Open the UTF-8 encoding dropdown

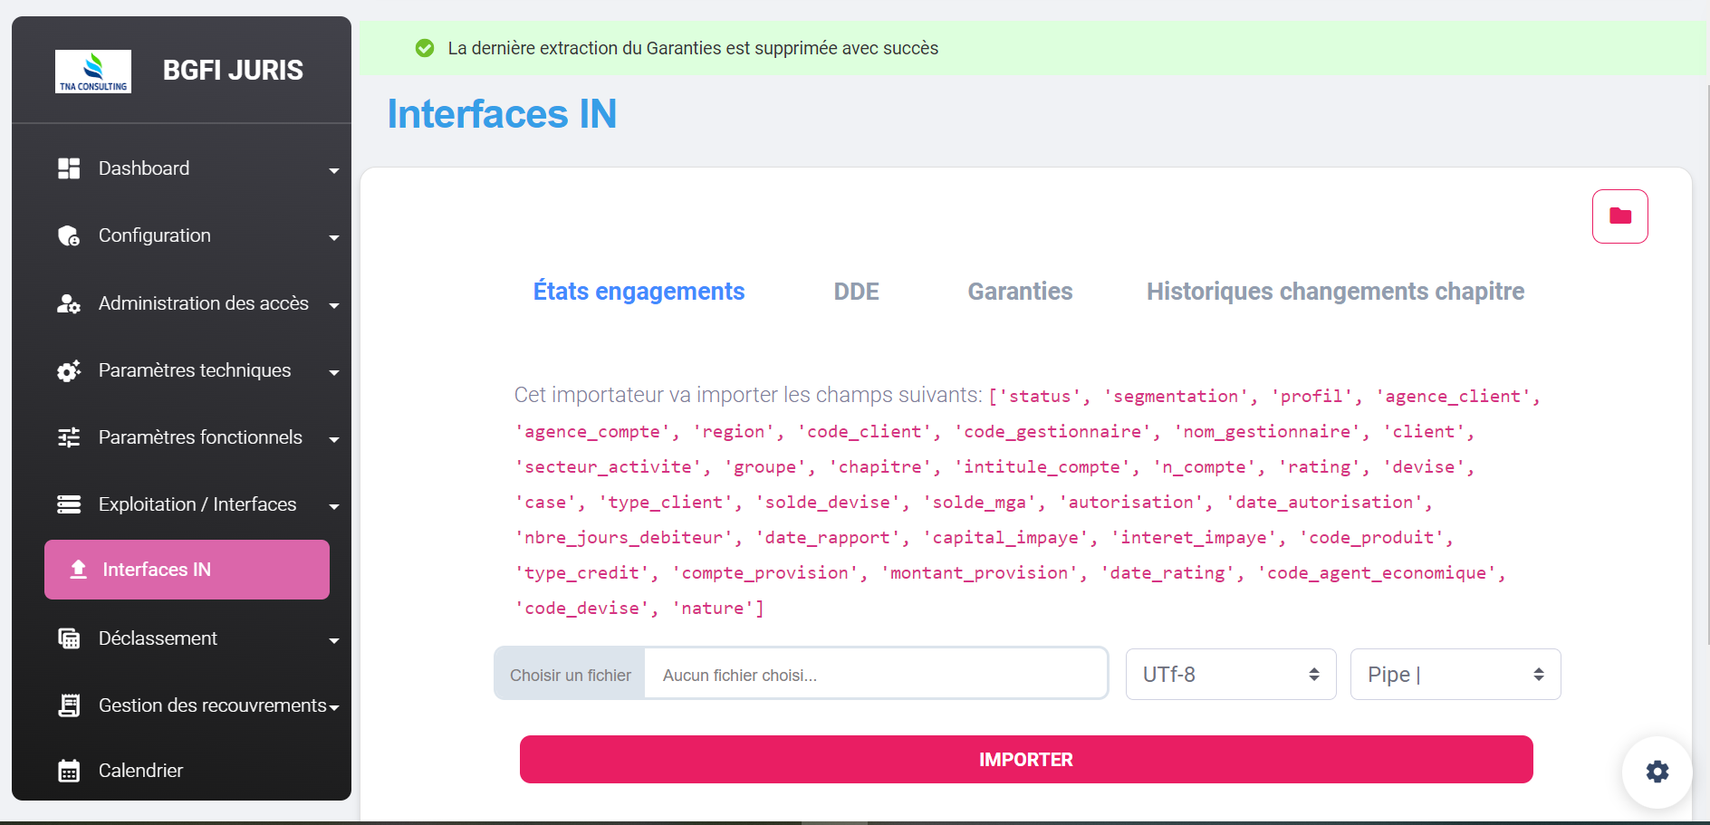point(1230,675)
